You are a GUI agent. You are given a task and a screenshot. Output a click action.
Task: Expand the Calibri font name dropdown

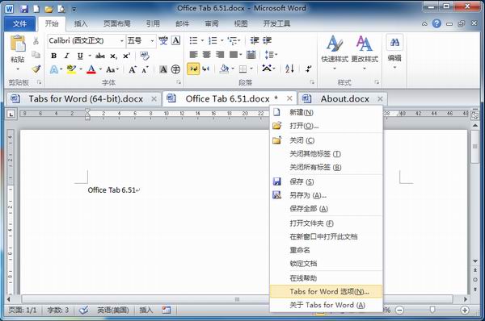pos(122,41)
